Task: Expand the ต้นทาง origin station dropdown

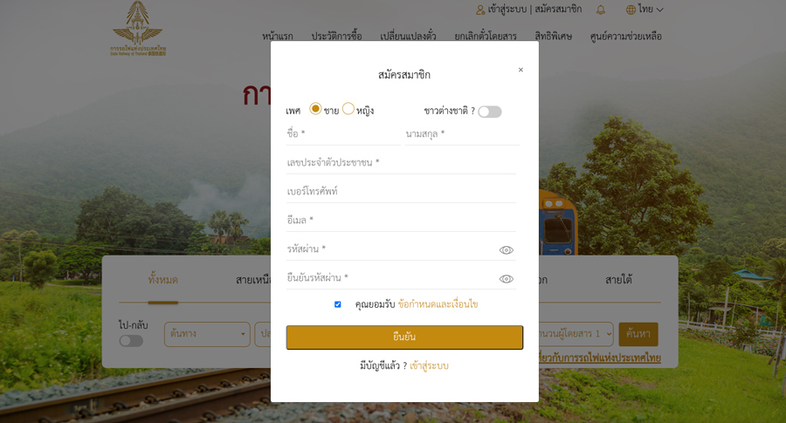Action: click(x=207, y=334)
